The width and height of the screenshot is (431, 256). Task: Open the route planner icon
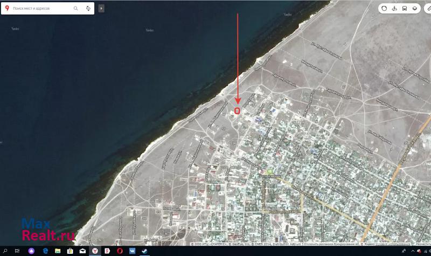tap(88, 9)
